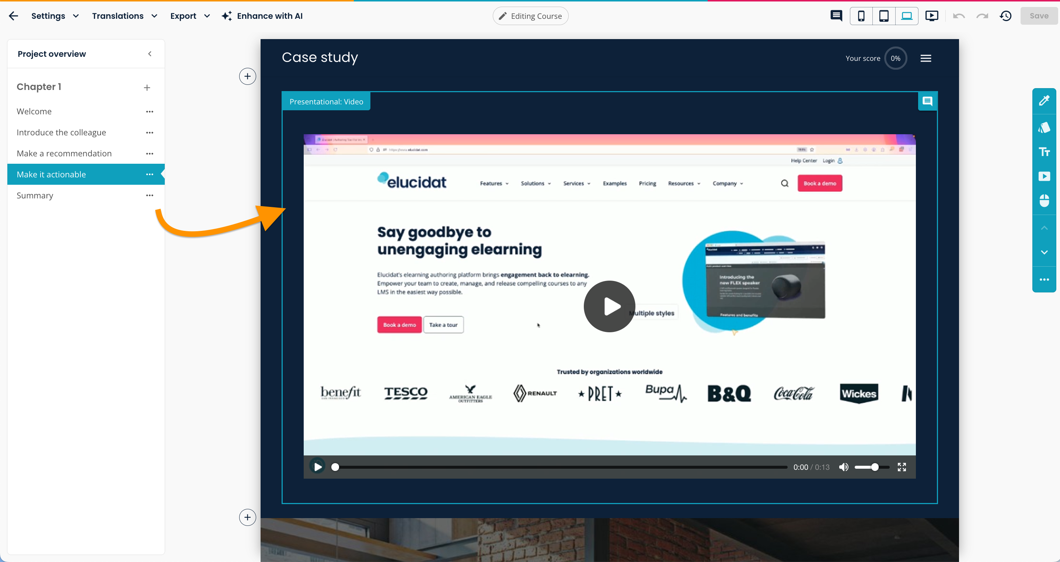The image size is (1060, 562).
Task: Switch to mobile phone preview
Action: click(861, 16)
